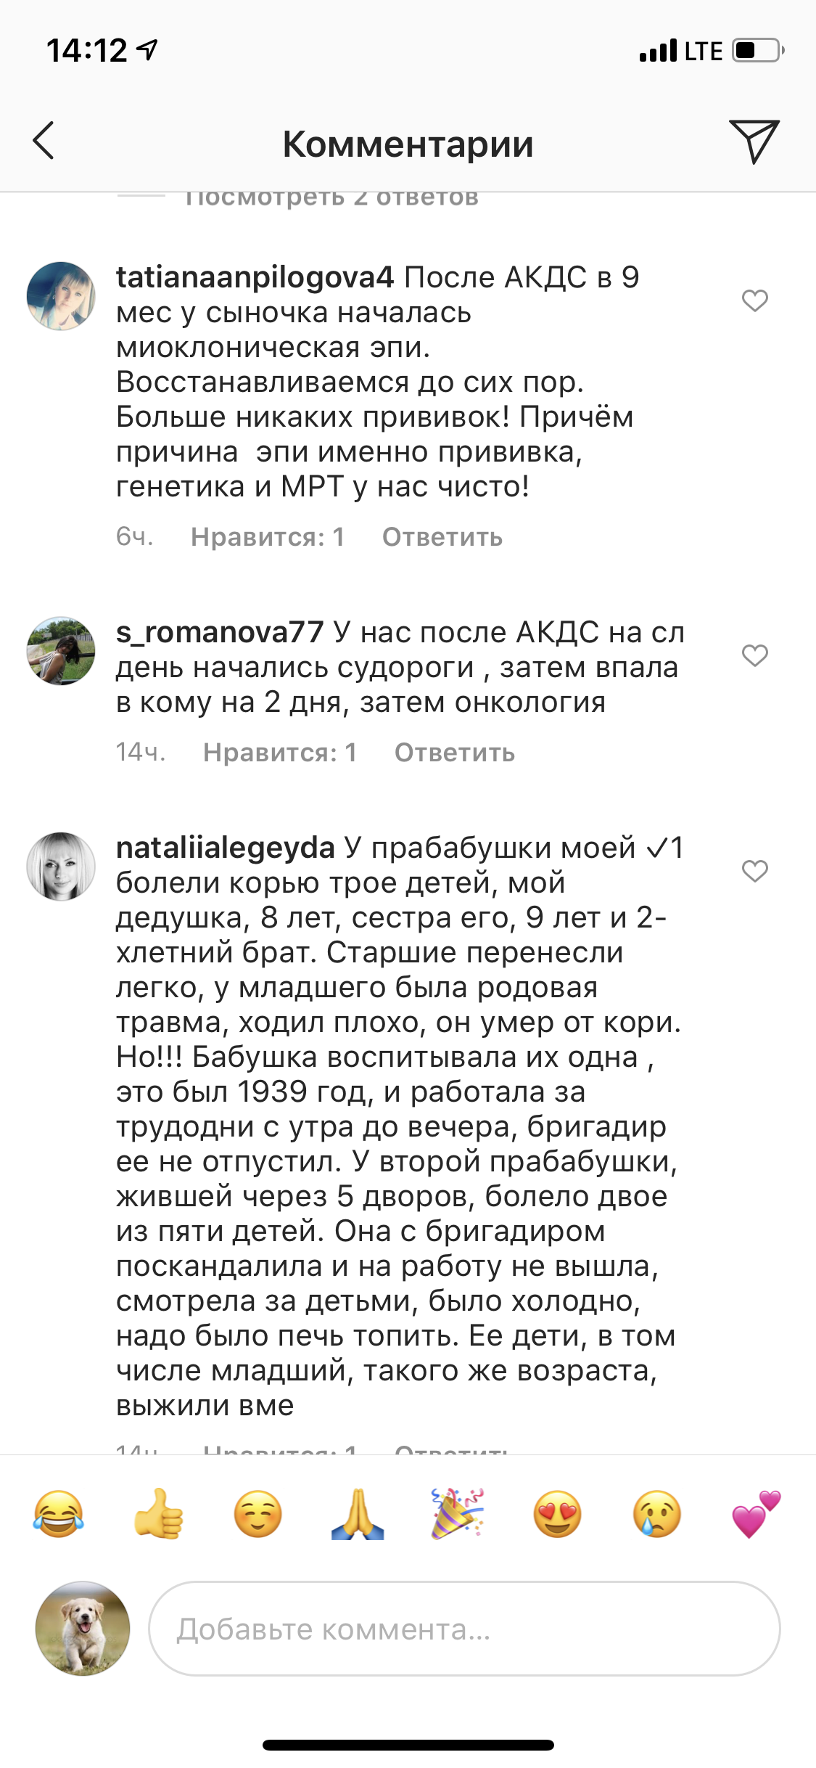Insert the heart-eyes emoji
Viewport: 816px width, 1768px height.
(557, 1515)
